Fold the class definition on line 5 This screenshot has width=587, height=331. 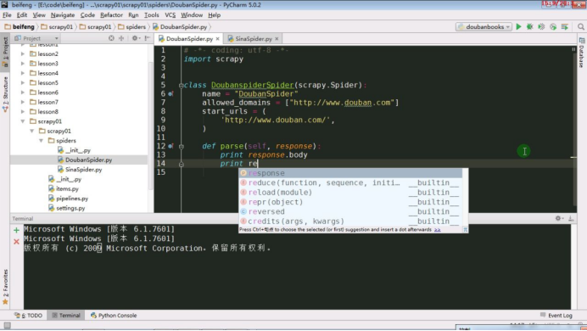[182, 85]
